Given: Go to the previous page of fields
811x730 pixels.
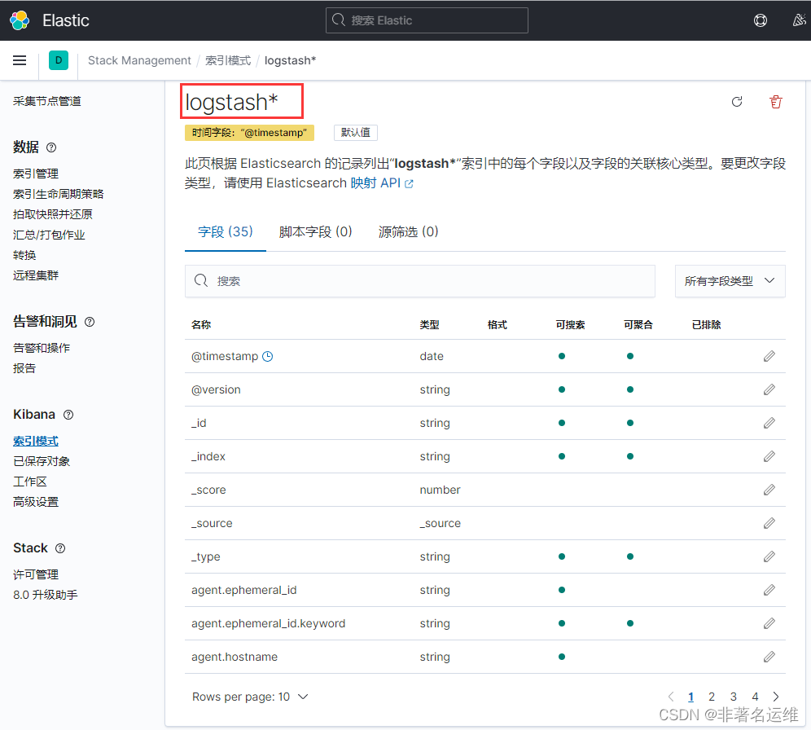Looking at the screenshot, I should pos(671,697).
